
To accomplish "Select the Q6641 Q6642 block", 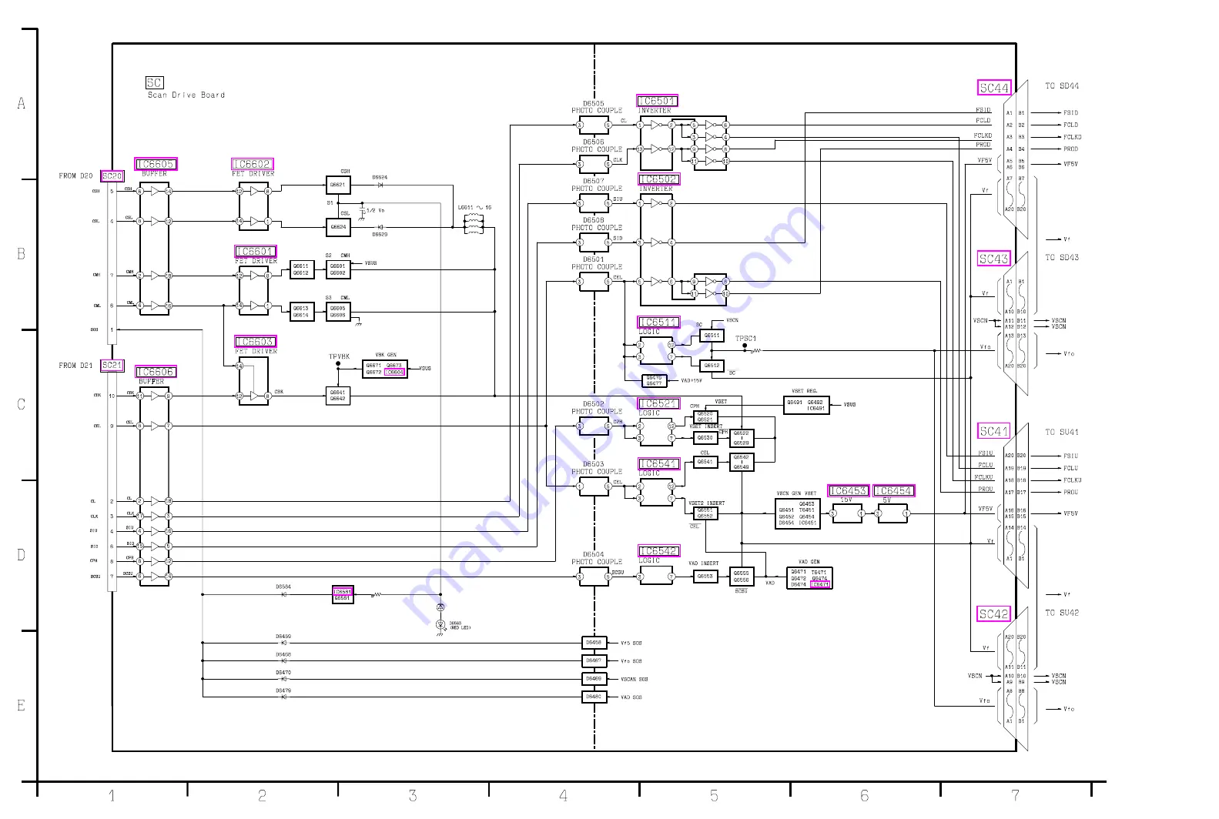I will point(338,396).
